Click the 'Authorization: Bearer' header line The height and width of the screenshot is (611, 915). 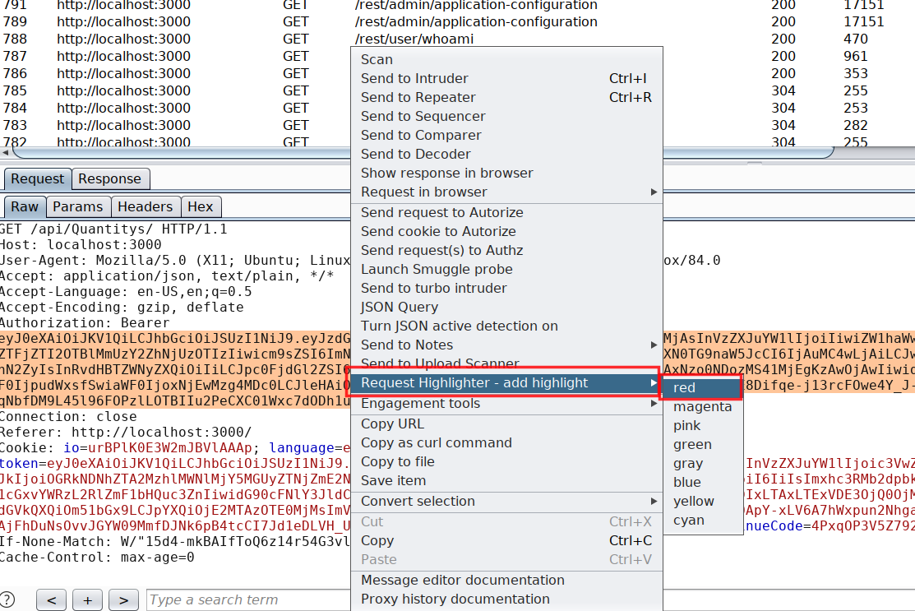pos(85,322)
